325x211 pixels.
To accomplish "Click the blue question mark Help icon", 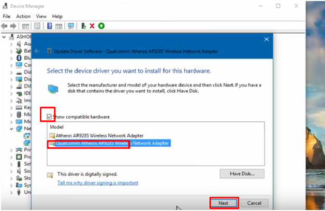I will pyautogui.click(x=50, y=26).
